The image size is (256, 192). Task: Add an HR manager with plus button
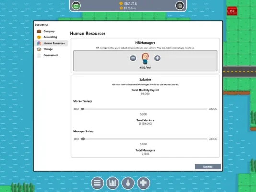pos(157,58)
